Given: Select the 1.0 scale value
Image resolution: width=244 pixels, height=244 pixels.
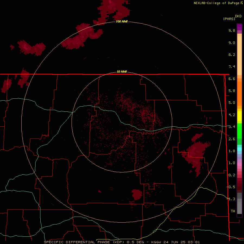Looking at the screenshot, I should [x=232, y=163].
